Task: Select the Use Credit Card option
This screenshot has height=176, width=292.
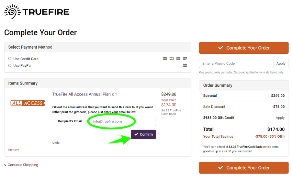Action: (x=10, y=59)
